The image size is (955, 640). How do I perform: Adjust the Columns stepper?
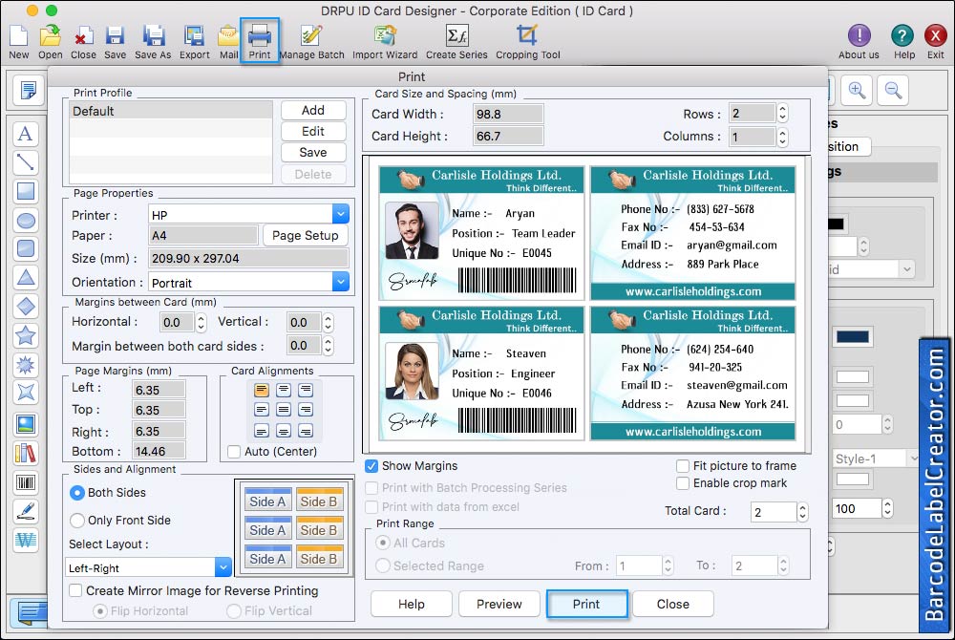(783, 137)
